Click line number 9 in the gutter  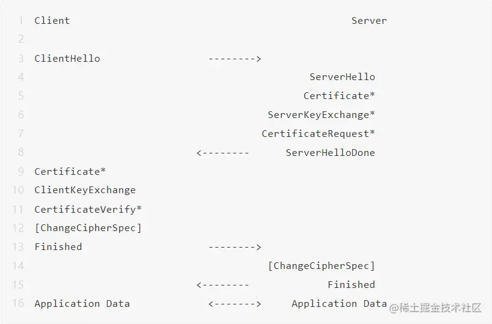pyautogui.click(x=21, y=172)
